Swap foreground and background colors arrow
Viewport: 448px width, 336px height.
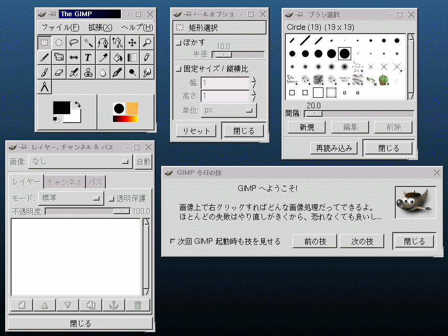(77, 105)
